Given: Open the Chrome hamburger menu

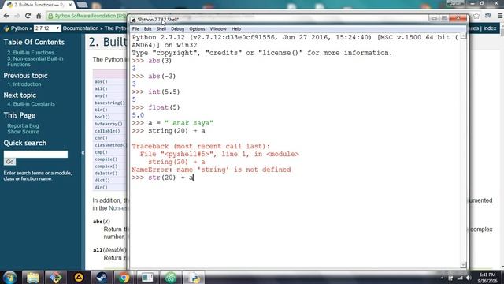Looking at the screenshot, I should (500, 16).
